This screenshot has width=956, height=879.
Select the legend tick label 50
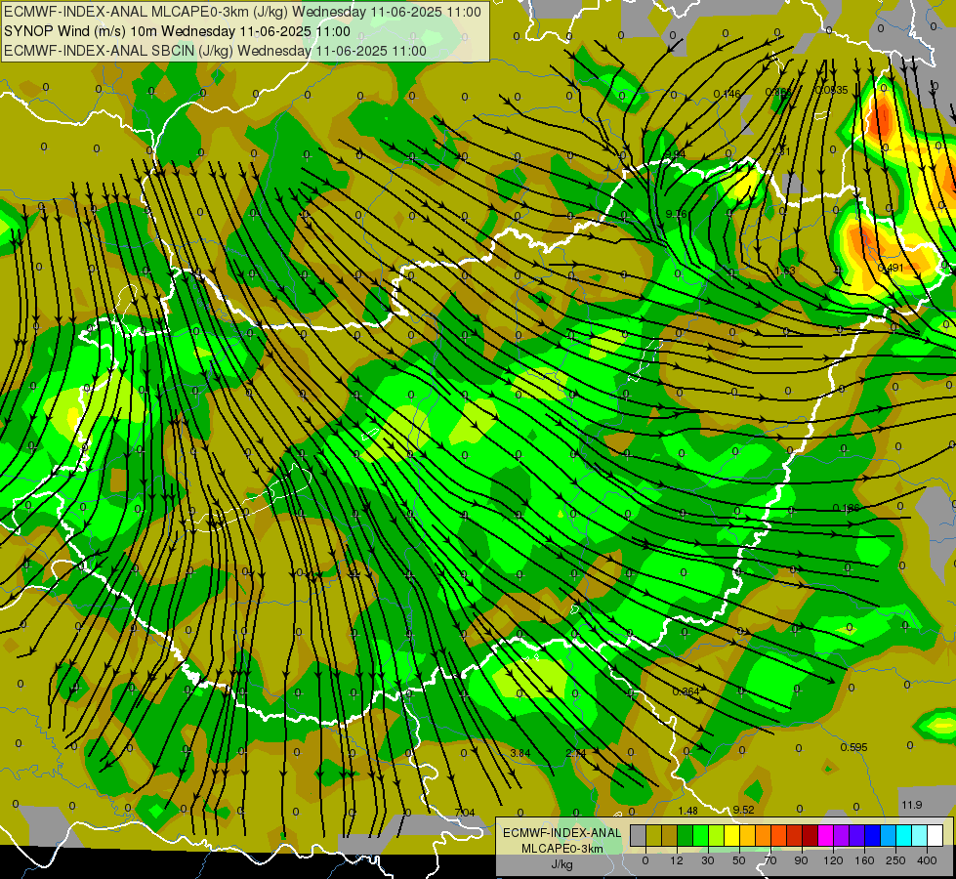point(739,860)
